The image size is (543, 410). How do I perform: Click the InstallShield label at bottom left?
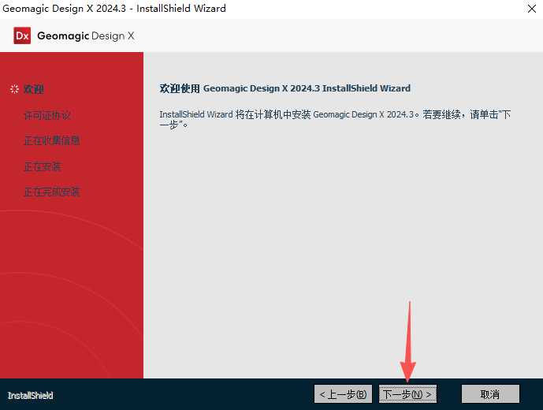[31, 396]
